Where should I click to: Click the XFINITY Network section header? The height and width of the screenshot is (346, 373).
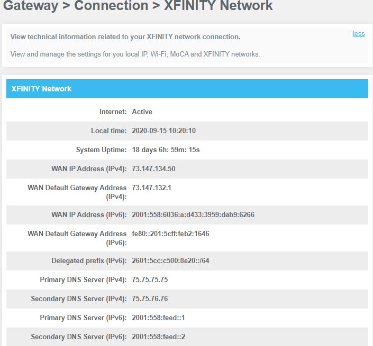tap(41, 89)
